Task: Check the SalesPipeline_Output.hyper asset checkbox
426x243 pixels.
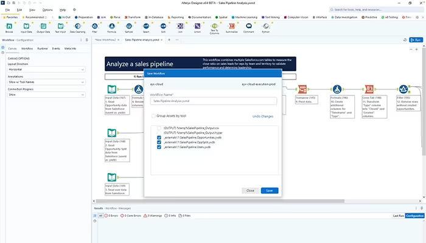Action: click(x=159, y=133)
